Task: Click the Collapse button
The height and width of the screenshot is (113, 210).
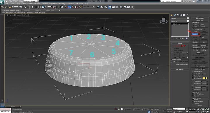Action: click(204, 31)
